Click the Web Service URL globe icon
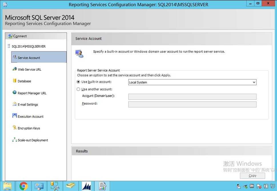 click(15, 69)
